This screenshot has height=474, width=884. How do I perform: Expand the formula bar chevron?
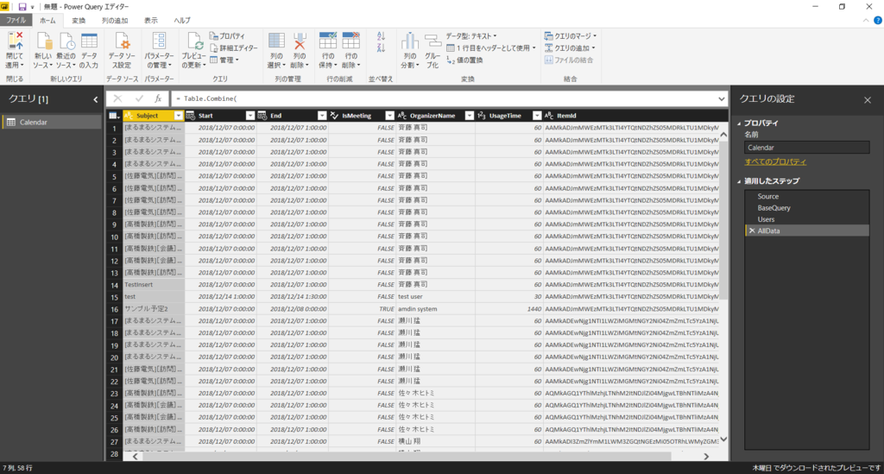[721, 98]
